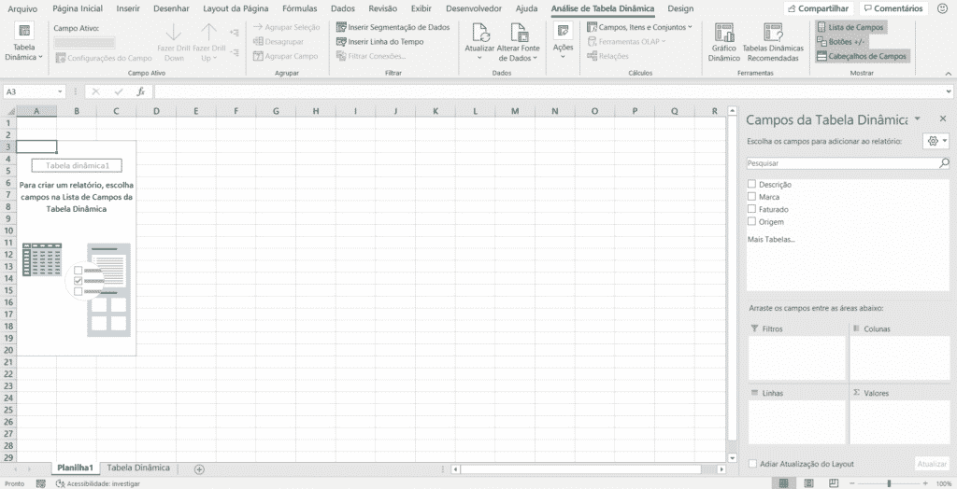Viewport: 957px width, 489px height.
Task: Click the search magnifier in field list
Action: (944, 162)
